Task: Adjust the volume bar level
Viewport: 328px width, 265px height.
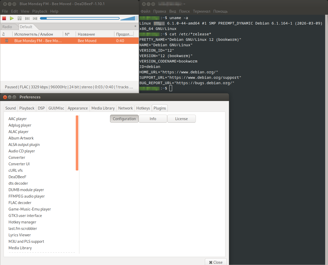Action: (129, 18)
